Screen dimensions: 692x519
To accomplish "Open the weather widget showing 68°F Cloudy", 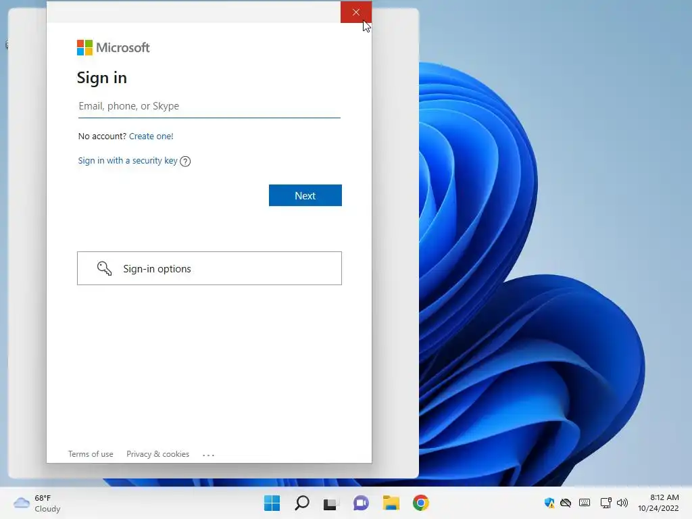I will click(x=37, y=503).
